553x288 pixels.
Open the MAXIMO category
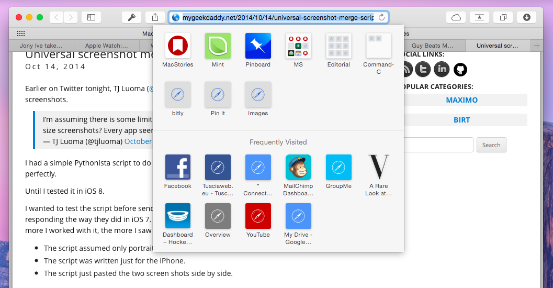[461, 100]
